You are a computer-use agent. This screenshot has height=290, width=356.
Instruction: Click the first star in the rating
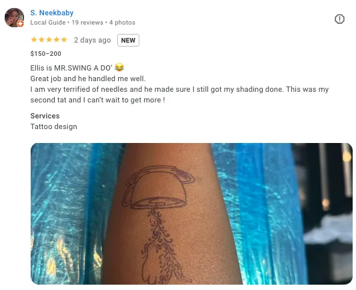click(x=34, y=40)
